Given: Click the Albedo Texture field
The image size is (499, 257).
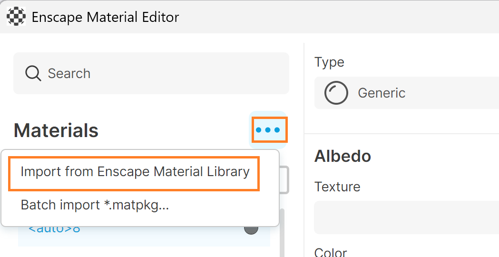Looking at the screenshot, I should (406, 217).
